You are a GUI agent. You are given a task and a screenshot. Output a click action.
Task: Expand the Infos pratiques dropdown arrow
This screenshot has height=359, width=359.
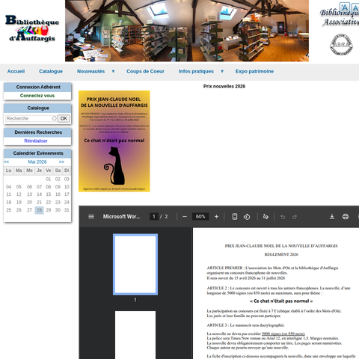[222, 71]
